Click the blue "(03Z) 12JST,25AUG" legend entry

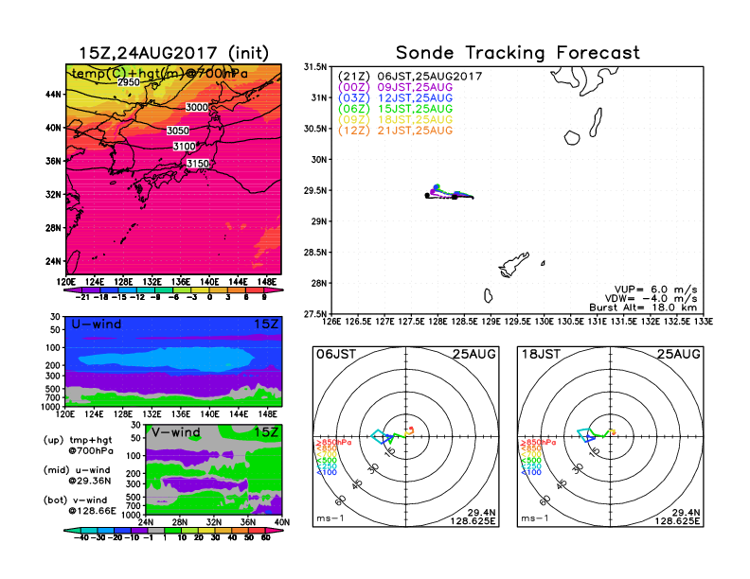point(395,98)
